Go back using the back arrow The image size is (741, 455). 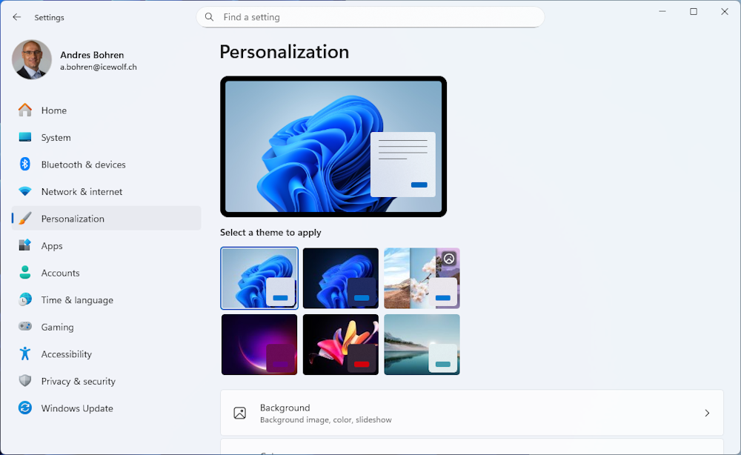tap(17, 17)
